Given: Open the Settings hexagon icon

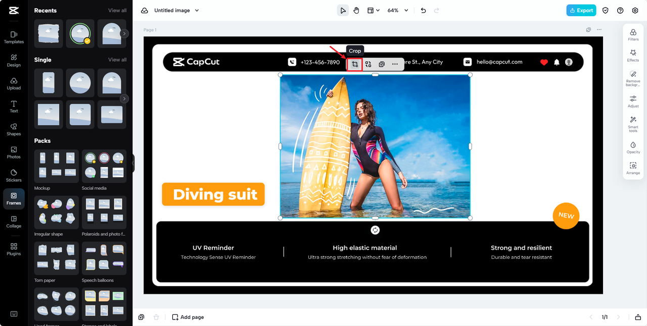Looking at the screenshot, I should point(635,11).
